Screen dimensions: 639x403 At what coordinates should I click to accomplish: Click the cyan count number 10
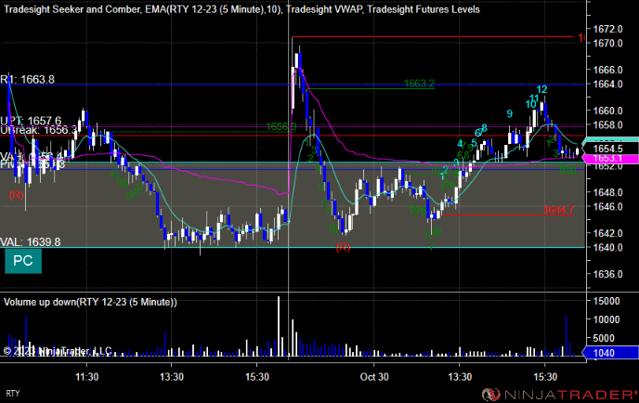point(530,104)
